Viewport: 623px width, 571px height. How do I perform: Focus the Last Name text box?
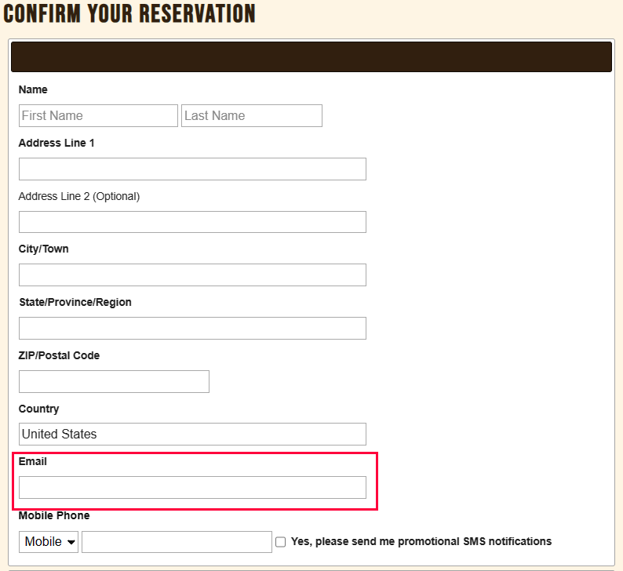251,115
